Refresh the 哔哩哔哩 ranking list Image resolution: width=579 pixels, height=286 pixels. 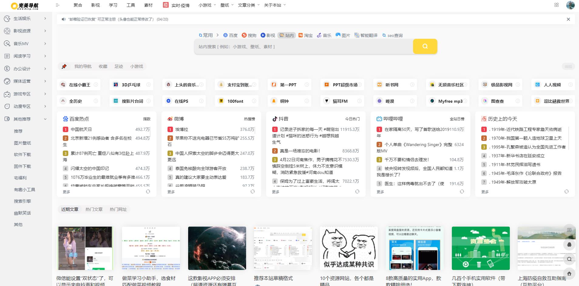[x=462, y=191]
